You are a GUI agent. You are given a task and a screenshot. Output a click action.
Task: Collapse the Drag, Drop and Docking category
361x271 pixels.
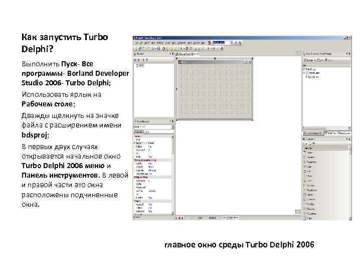point(134,160)
